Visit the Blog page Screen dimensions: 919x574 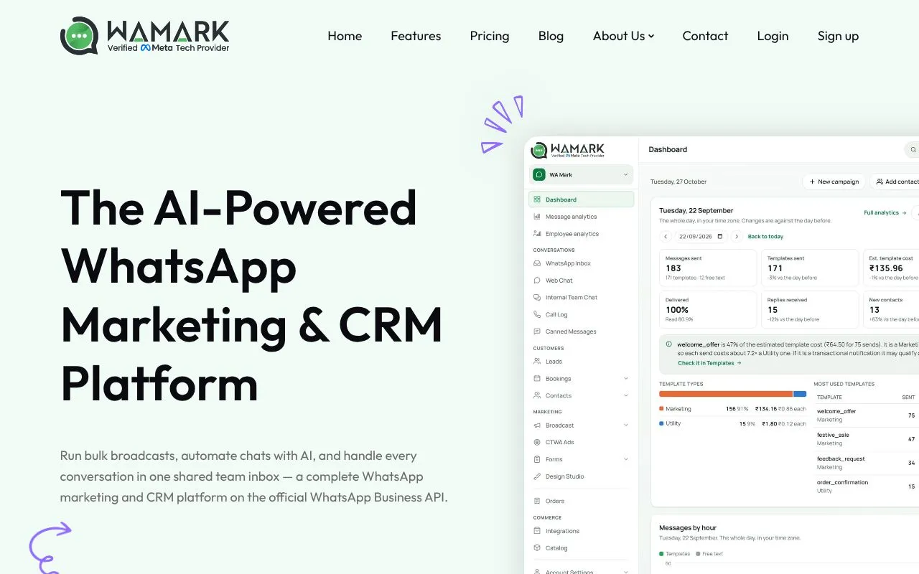coord(551,36)
